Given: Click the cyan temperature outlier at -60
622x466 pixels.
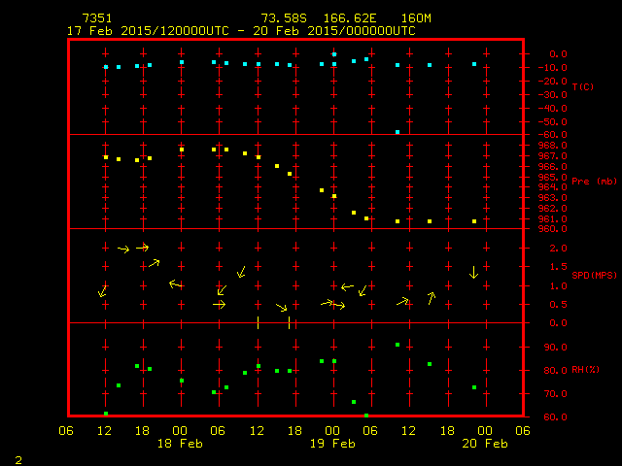Looking at the screenshot, I should [x=397, y=131].
